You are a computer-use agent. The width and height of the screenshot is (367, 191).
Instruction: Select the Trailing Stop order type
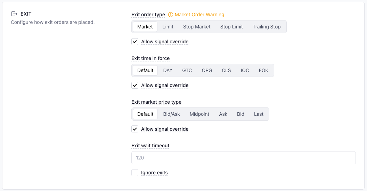tap(267, 27)
